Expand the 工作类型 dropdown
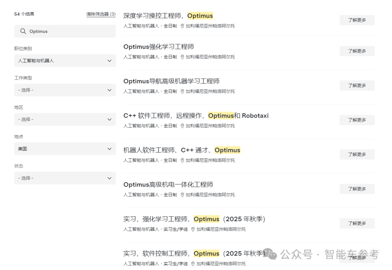The height and width of the screenshot is (270, 392). (x=65, y=90)
